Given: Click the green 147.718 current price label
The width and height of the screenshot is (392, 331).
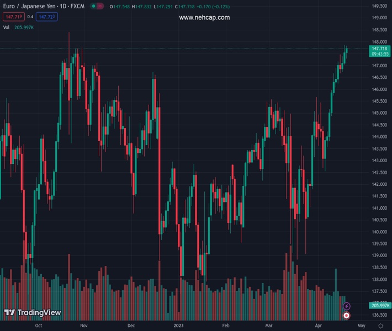Looking at the screenshot, I should pos(380,49).
